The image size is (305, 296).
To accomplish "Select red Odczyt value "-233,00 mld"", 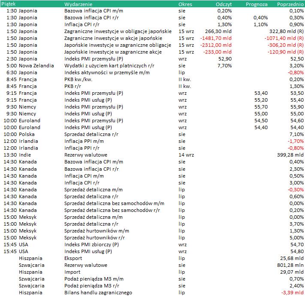I will tap(217, 52).
